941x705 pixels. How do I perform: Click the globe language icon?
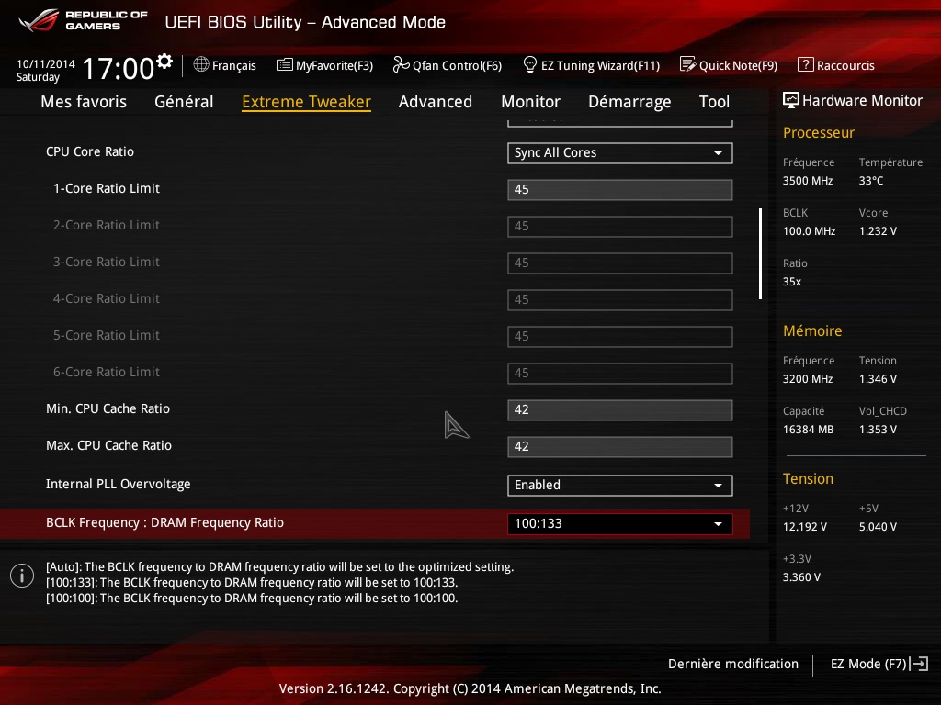(x=201, y=64)
